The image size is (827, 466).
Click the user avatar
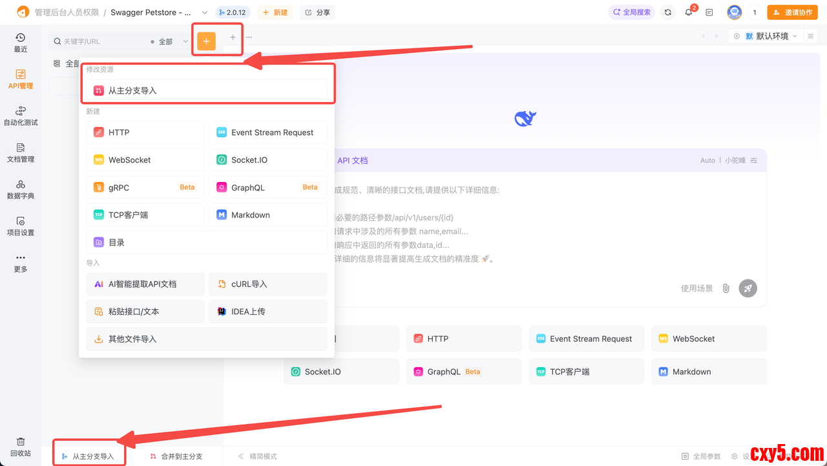[734, 12]
